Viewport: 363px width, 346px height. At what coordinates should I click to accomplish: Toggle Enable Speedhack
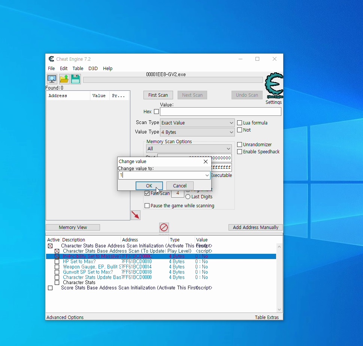240,152
